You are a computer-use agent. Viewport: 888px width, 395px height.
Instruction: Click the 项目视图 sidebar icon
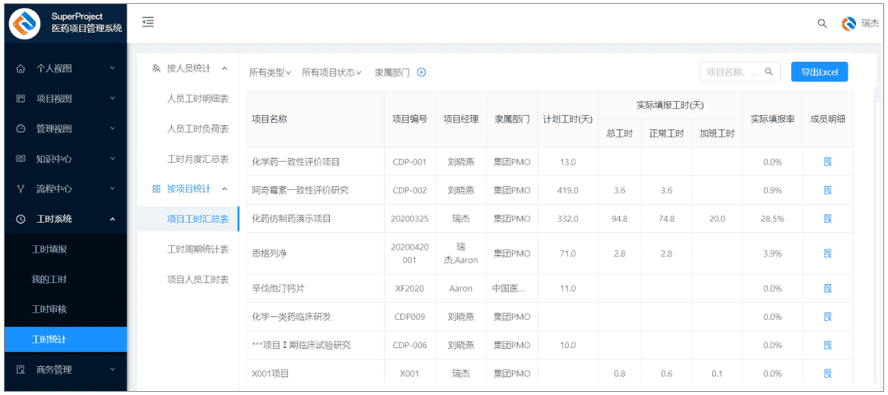[x=21, y=99]
